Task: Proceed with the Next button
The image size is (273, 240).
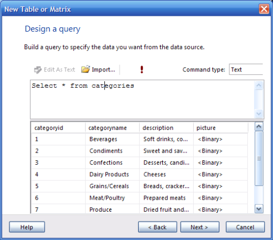Action: pyautogui.click(x=200, y=227)
